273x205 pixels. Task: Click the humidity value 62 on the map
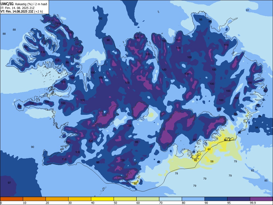[226, 140]
